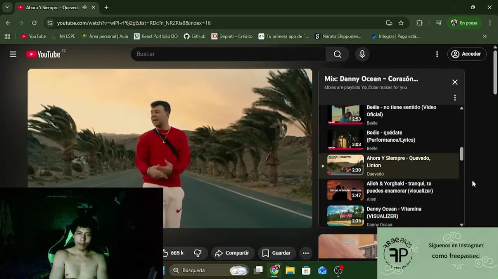
Task: Open the YouTube hamburger guide menu
Action: [13, 54]
